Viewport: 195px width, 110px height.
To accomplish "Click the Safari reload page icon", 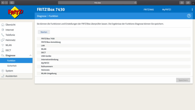I will click(135, 3).
